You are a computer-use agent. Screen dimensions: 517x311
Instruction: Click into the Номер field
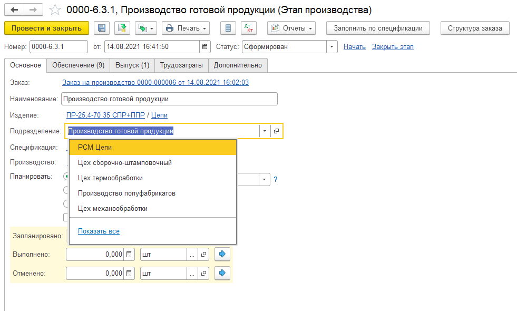[x=58, y=46]
